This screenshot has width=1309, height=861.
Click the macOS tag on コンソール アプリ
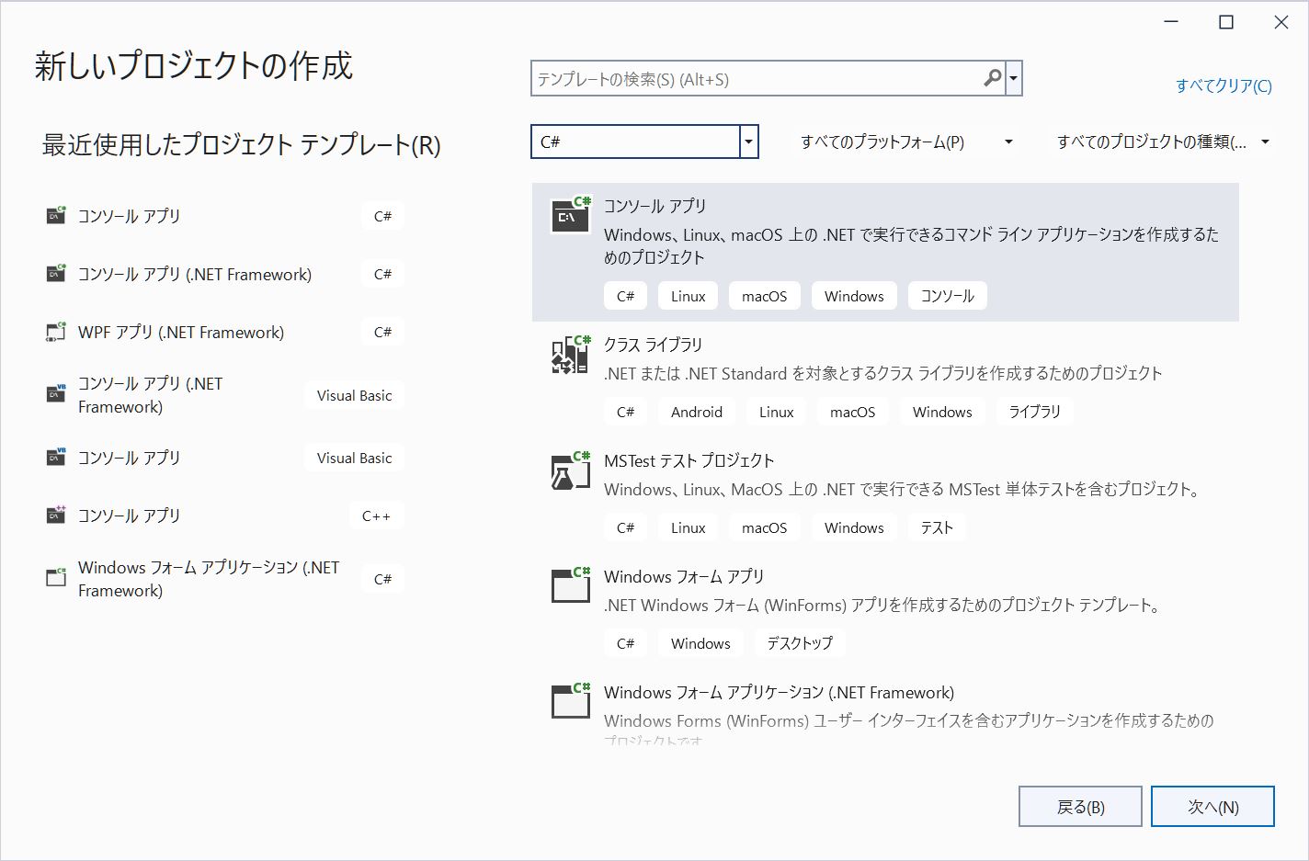764,295
